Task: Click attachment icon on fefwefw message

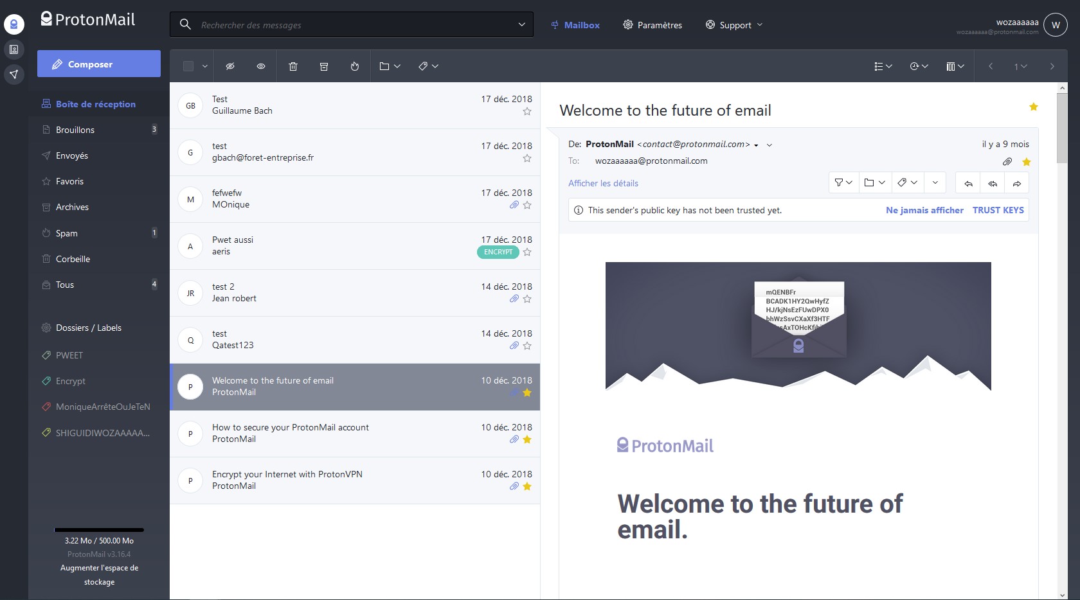Action: (x=514, y=205)
